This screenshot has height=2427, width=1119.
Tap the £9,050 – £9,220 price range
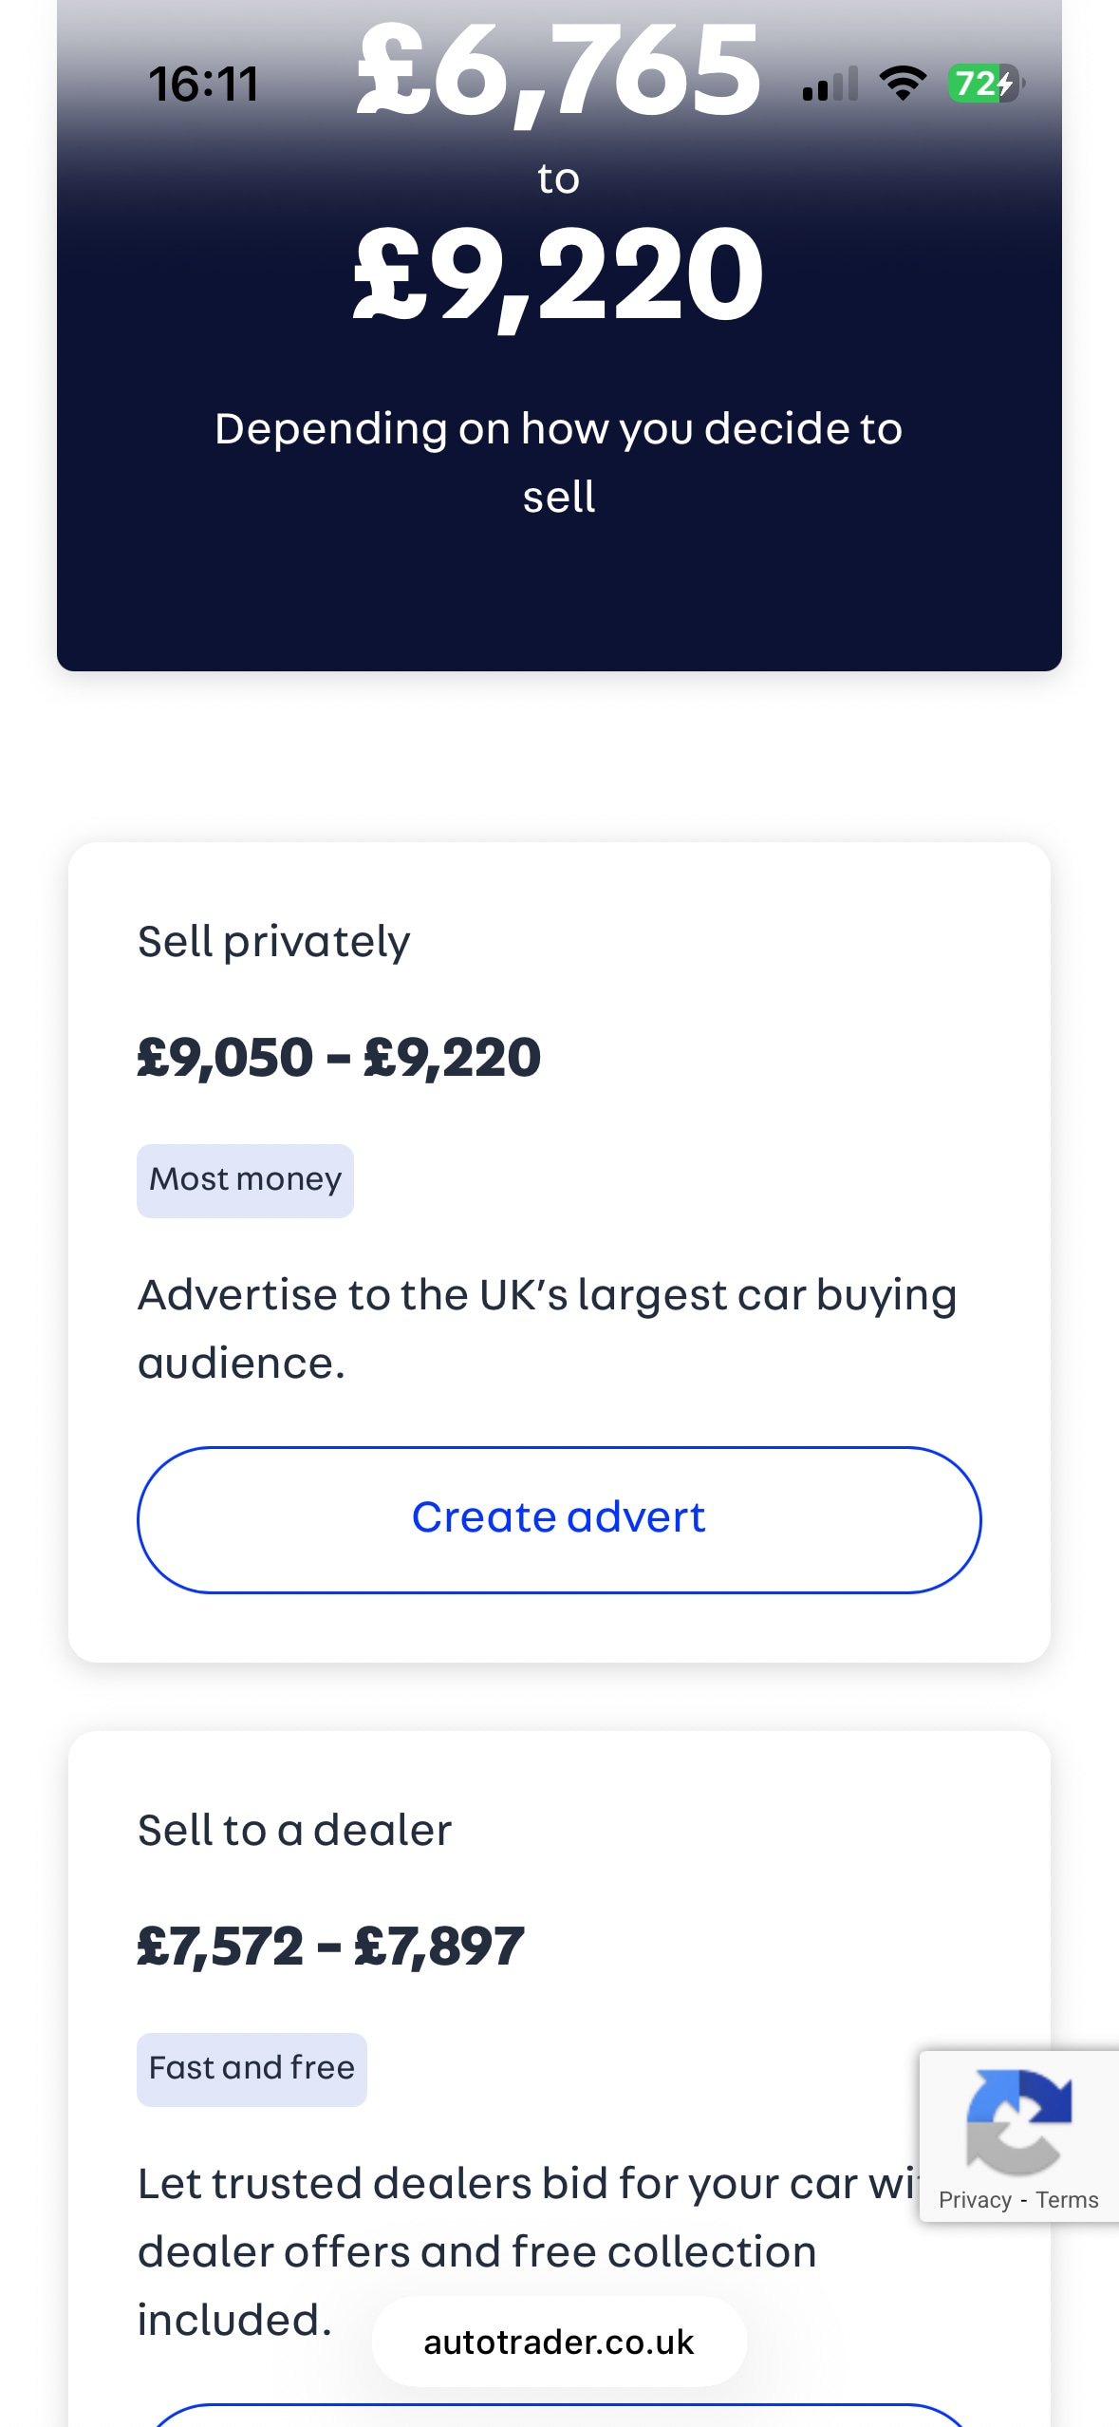[x=339, y=1058]
